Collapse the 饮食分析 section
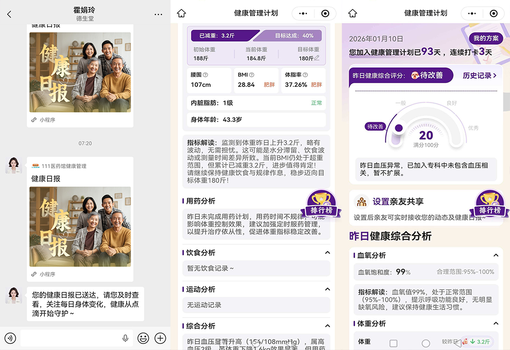The height and width of the screenshot is (350, 510). click(x=328, y=253)
